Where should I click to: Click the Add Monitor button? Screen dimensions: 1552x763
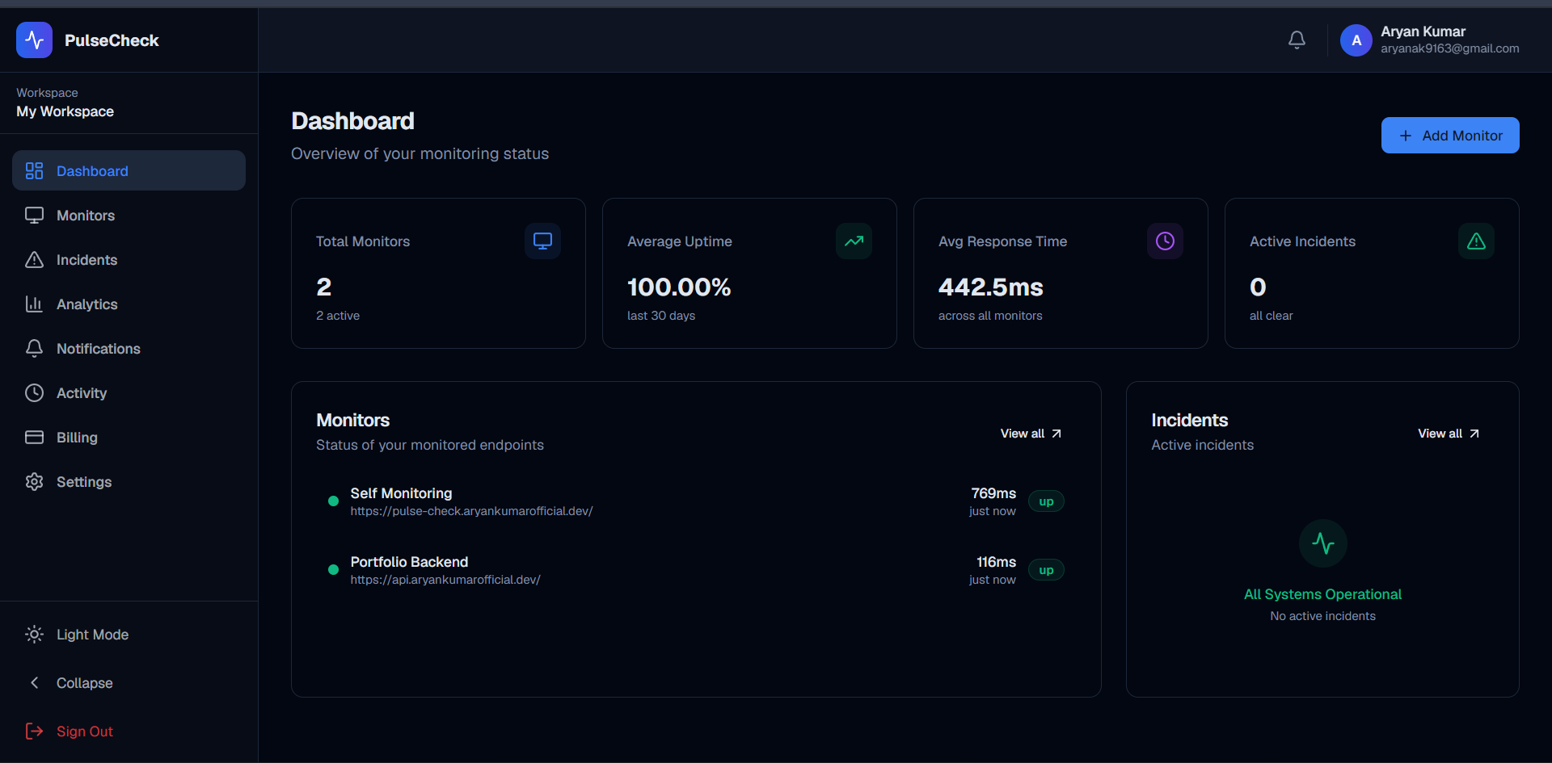tap(1450, 136)
